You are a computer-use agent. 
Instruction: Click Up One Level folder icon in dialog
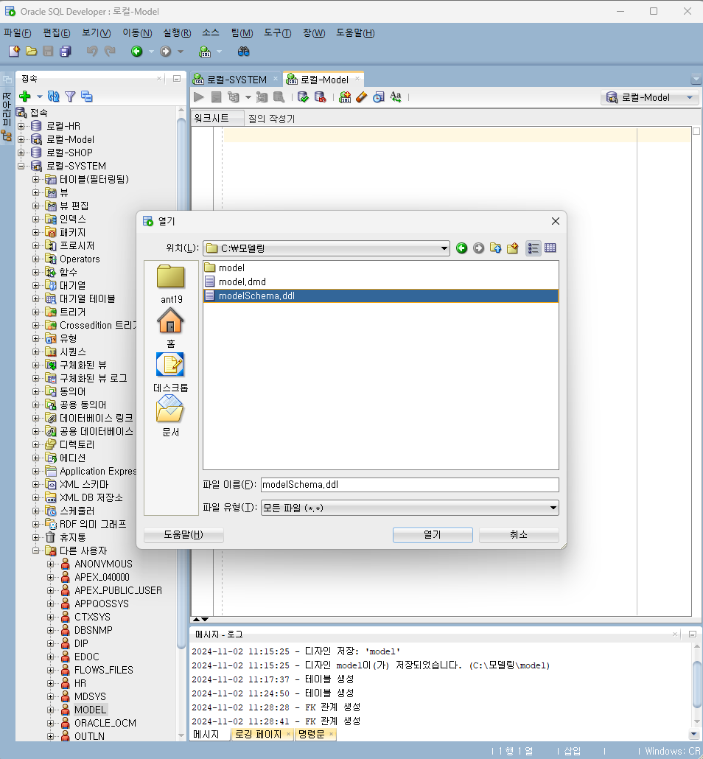pos(495,248)
